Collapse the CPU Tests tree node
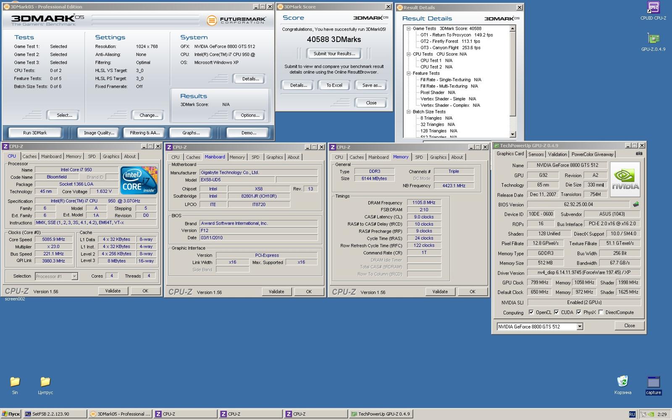672x420 pixels. (x=408, y=54)
